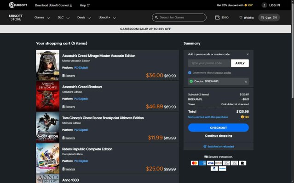Click the info icon beside creator codes
294x183 pixels.
(190, 73)
